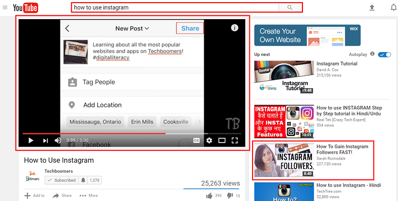Open the notifications bell in header

[x=393, y=8]
